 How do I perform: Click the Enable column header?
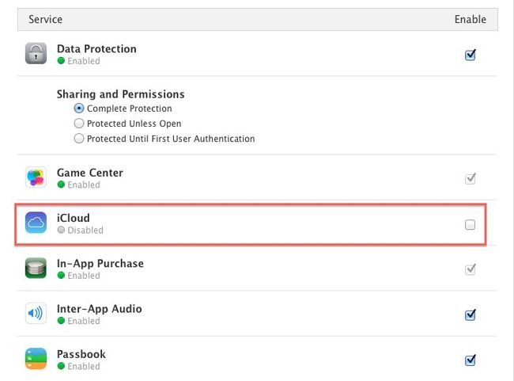(470, 19)
